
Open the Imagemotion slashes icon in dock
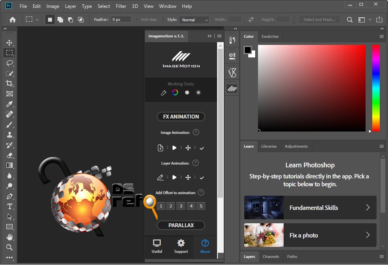click(x=232, y=89)
